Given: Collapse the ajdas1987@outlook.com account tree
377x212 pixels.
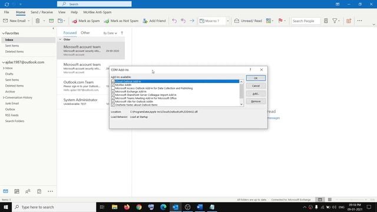Looking at the screenshot, I should [4, 62].
